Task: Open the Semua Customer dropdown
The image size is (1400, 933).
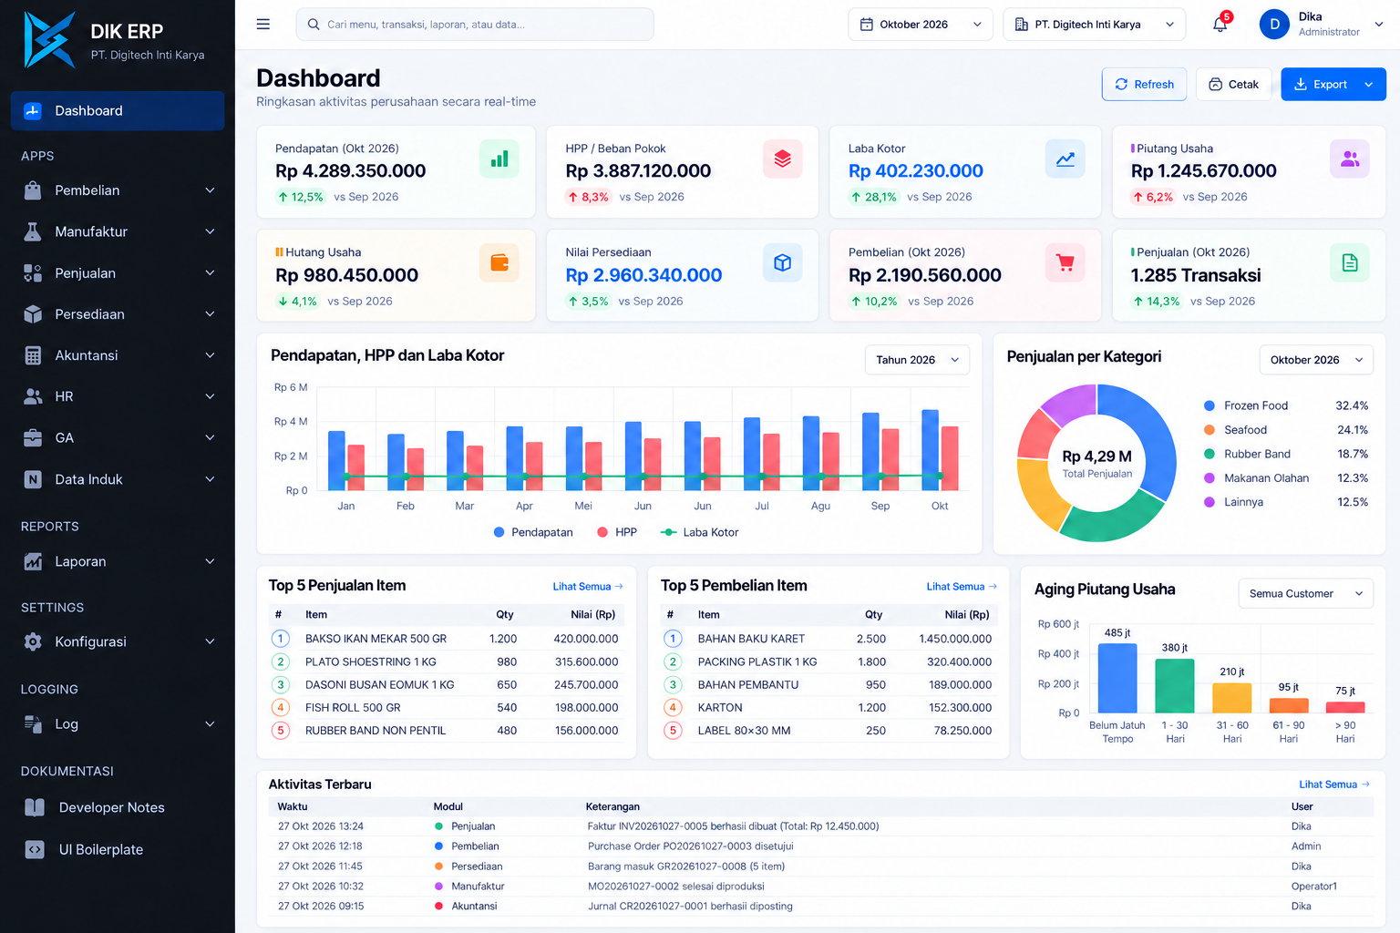Action: click(x=1306, y=593)
